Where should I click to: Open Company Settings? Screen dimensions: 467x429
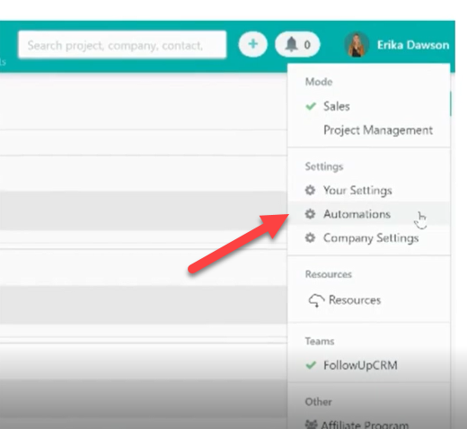click(x=371, y=238)
